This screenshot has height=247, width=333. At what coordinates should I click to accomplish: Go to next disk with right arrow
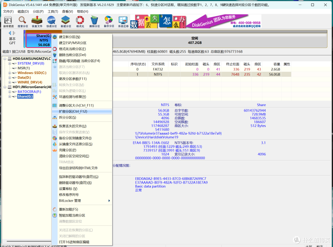tap(14, 33)
